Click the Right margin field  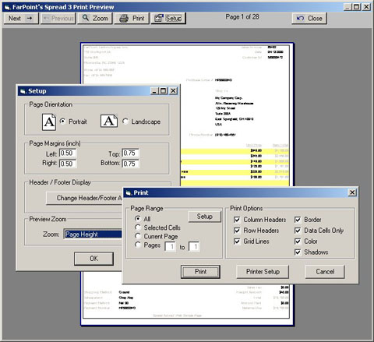[x=68, y=164]
